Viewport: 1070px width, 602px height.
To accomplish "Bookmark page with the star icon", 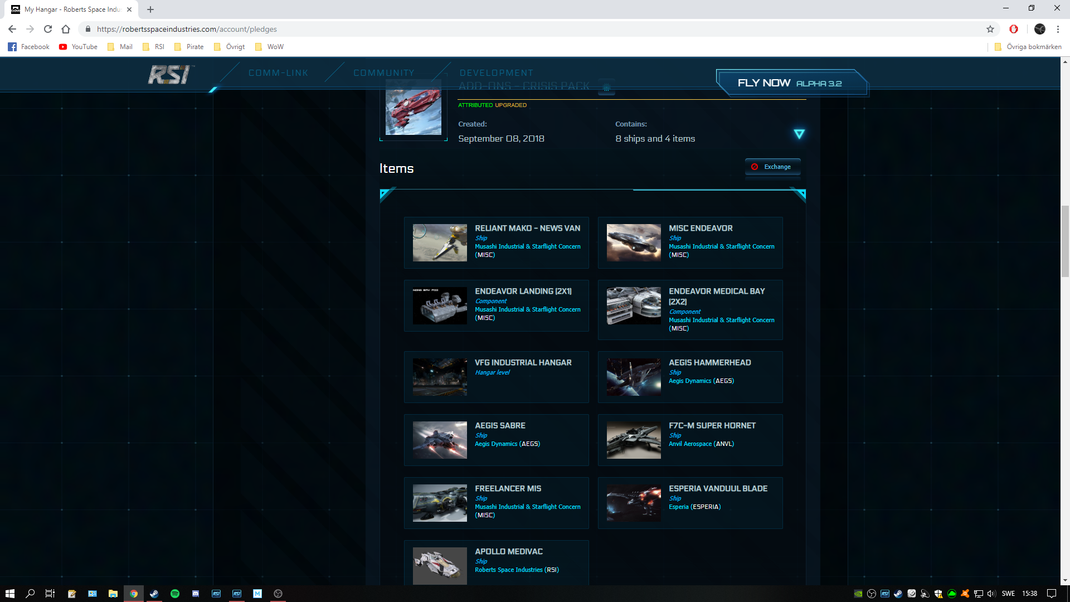I will click(990, 29).
